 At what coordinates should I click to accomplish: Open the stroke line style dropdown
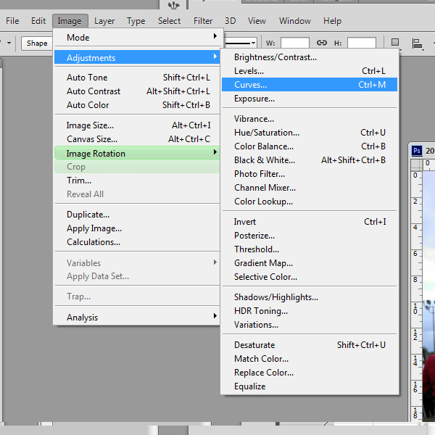[240, 43]
